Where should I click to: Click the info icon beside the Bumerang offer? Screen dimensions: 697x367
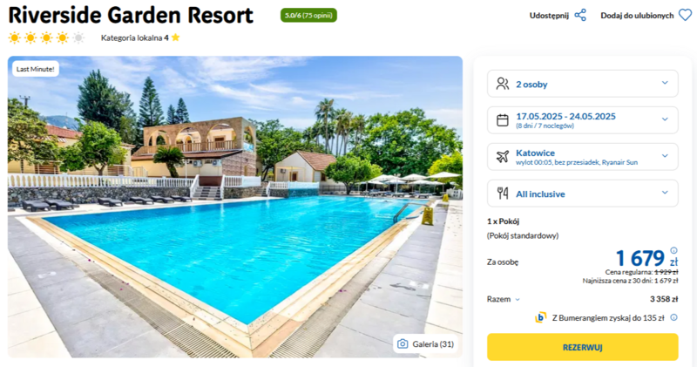tap(673, 317)
